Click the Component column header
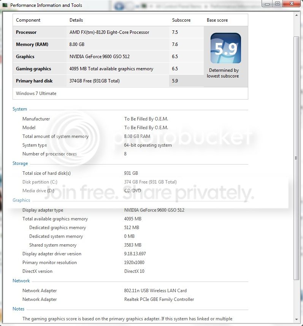The width and height of the screenshot is (303, 326). [x=28, y=20]
